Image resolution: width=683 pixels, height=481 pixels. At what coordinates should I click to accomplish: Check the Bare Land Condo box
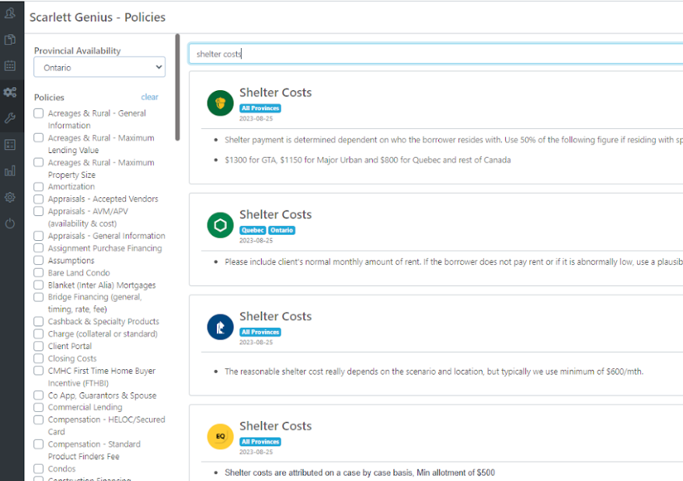coord(39,273)
